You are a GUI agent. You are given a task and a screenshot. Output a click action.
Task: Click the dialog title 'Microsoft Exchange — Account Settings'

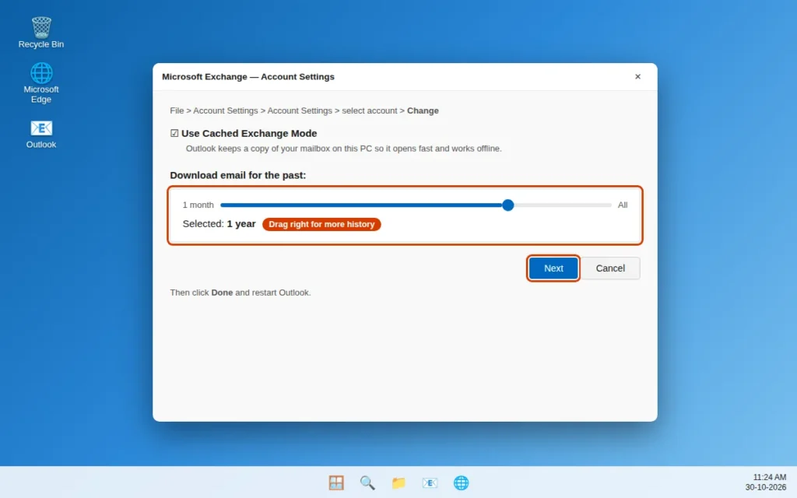point(248,77)
